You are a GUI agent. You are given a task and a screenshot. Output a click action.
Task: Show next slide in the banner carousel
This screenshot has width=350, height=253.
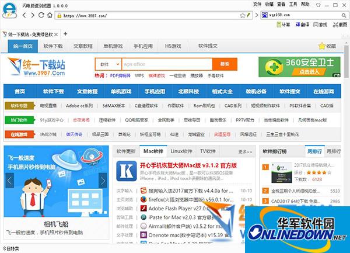tap(103, 181)
